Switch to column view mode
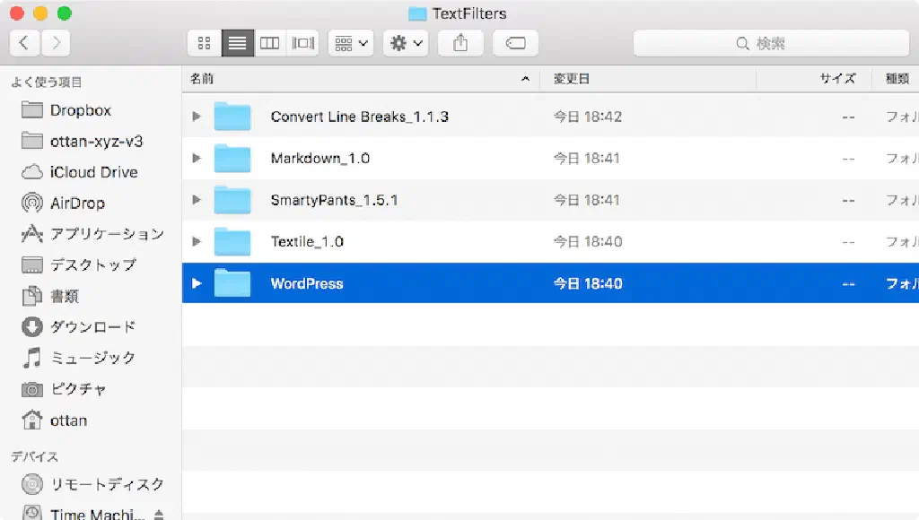The height and width of the screenshot is (520, 919). point(269,43)
